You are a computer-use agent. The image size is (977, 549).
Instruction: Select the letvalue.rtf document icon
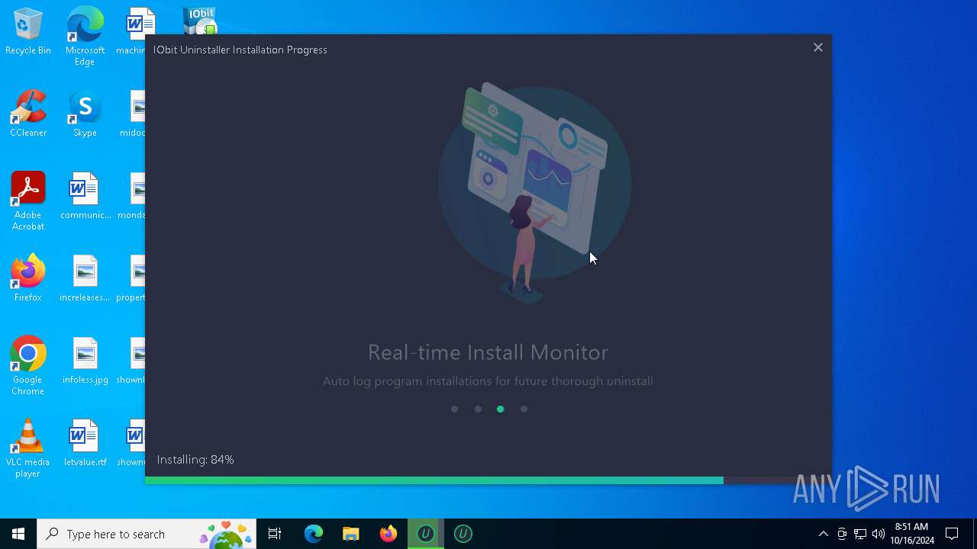coord(85,443)
